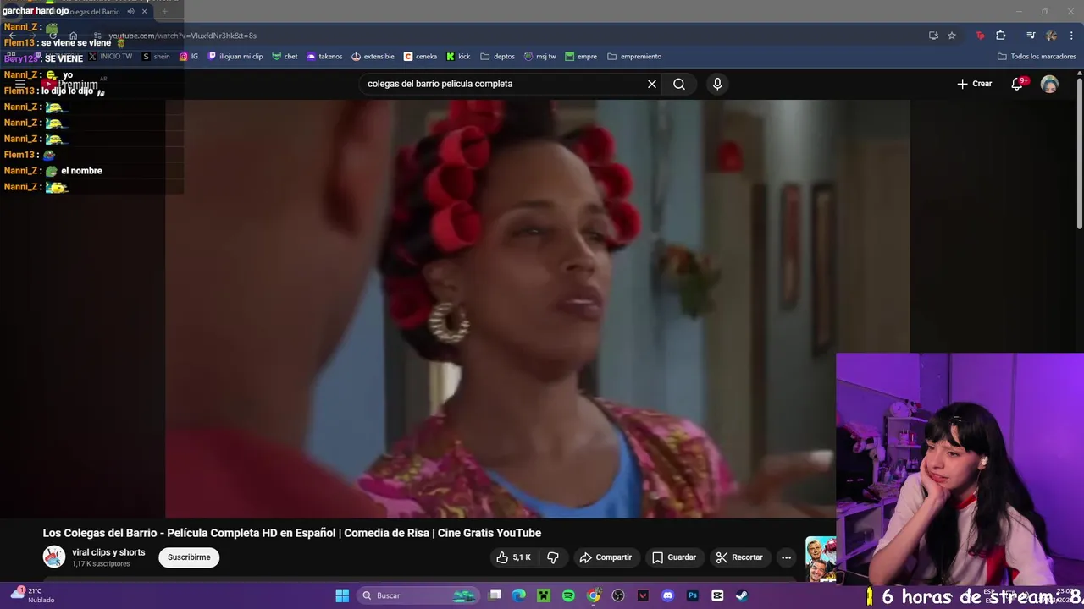The image size is (1084, 609).
Task: Expand the empremiento bookmark folder
Action: click(x=634, y=57)
